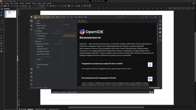Click the LibreOffice Copy icon
The width and height of the screenshot is (196, 110).
pos(23,6)
